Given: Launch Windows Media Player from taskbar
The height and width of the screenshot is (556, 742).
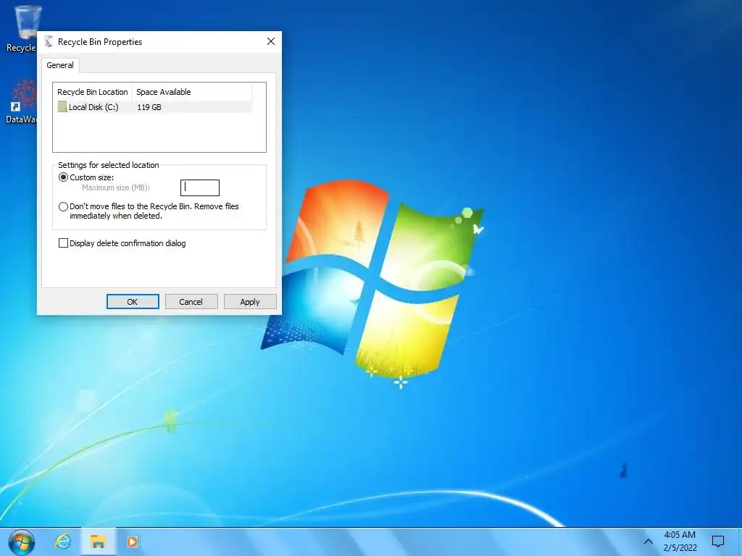Looking at the screenshot, I should coord(133,542).
